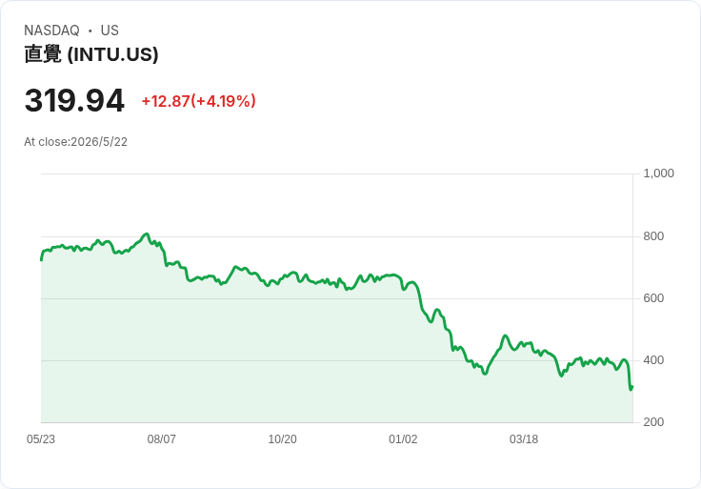Click the NASDAQ exchange label
Image resolution: width=701 pixels, height=489 pixels.
51,31
